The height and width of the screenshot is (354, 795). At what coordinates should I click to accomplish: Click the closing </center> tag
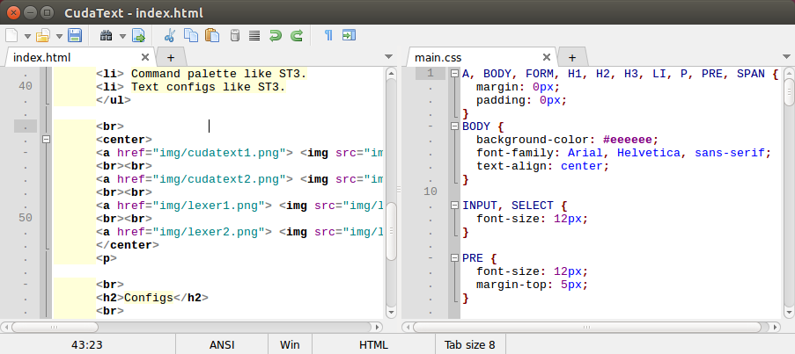[x=128, y=245]
